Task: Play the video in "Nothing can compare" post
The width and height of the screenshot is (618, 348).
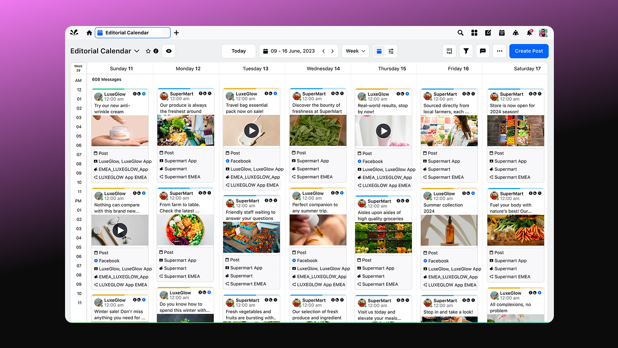Action: [x=120, y=230]
